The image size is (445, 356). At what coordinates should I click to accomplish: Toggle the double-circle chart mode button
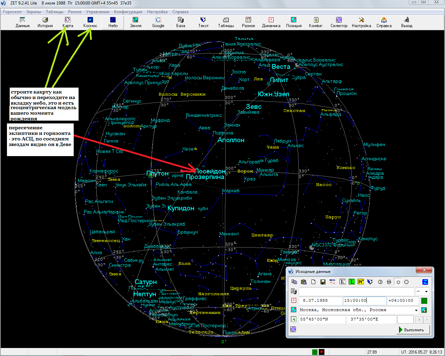380,282
